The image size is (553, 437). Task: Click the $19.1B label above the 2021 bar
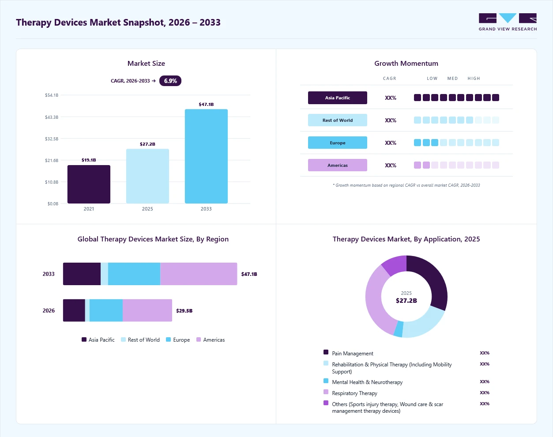point(89,160)
